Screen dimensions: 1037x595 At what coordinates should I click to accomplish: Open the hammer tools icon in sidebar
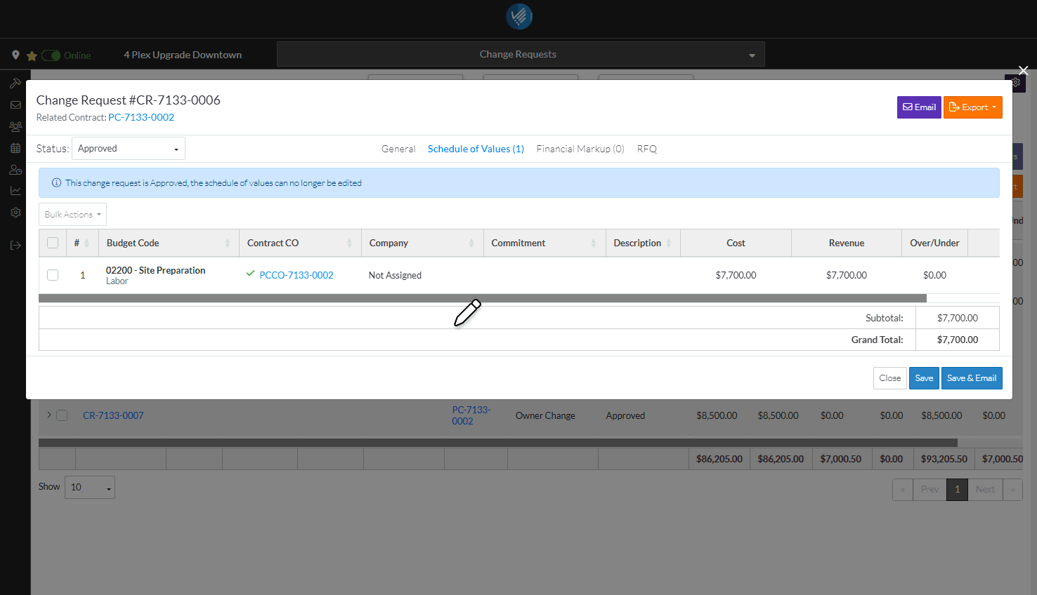point(15,83)
